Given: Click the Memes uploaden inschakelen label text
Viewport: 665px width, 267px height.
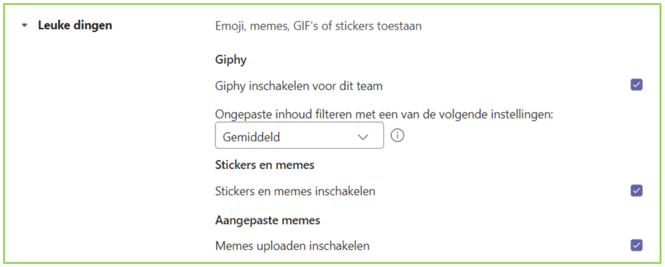Looking at the screenshot, I should (x=293, y=246).
